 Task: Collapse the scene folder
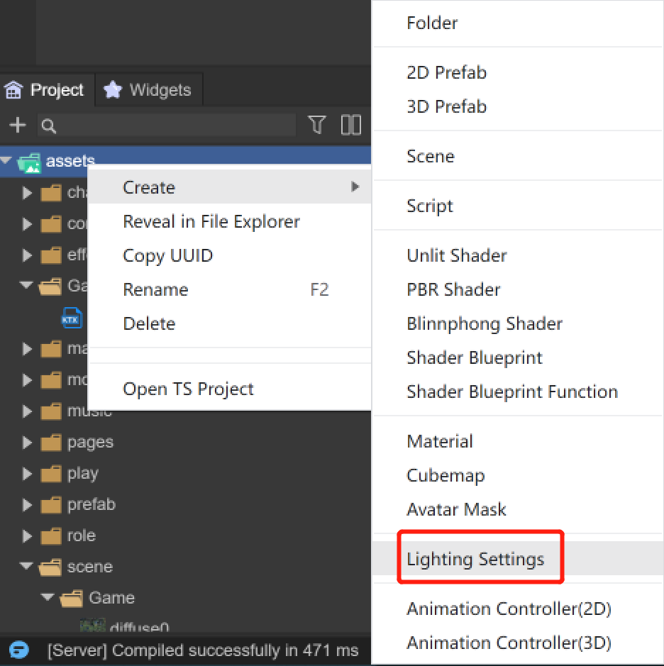[27, 567]
